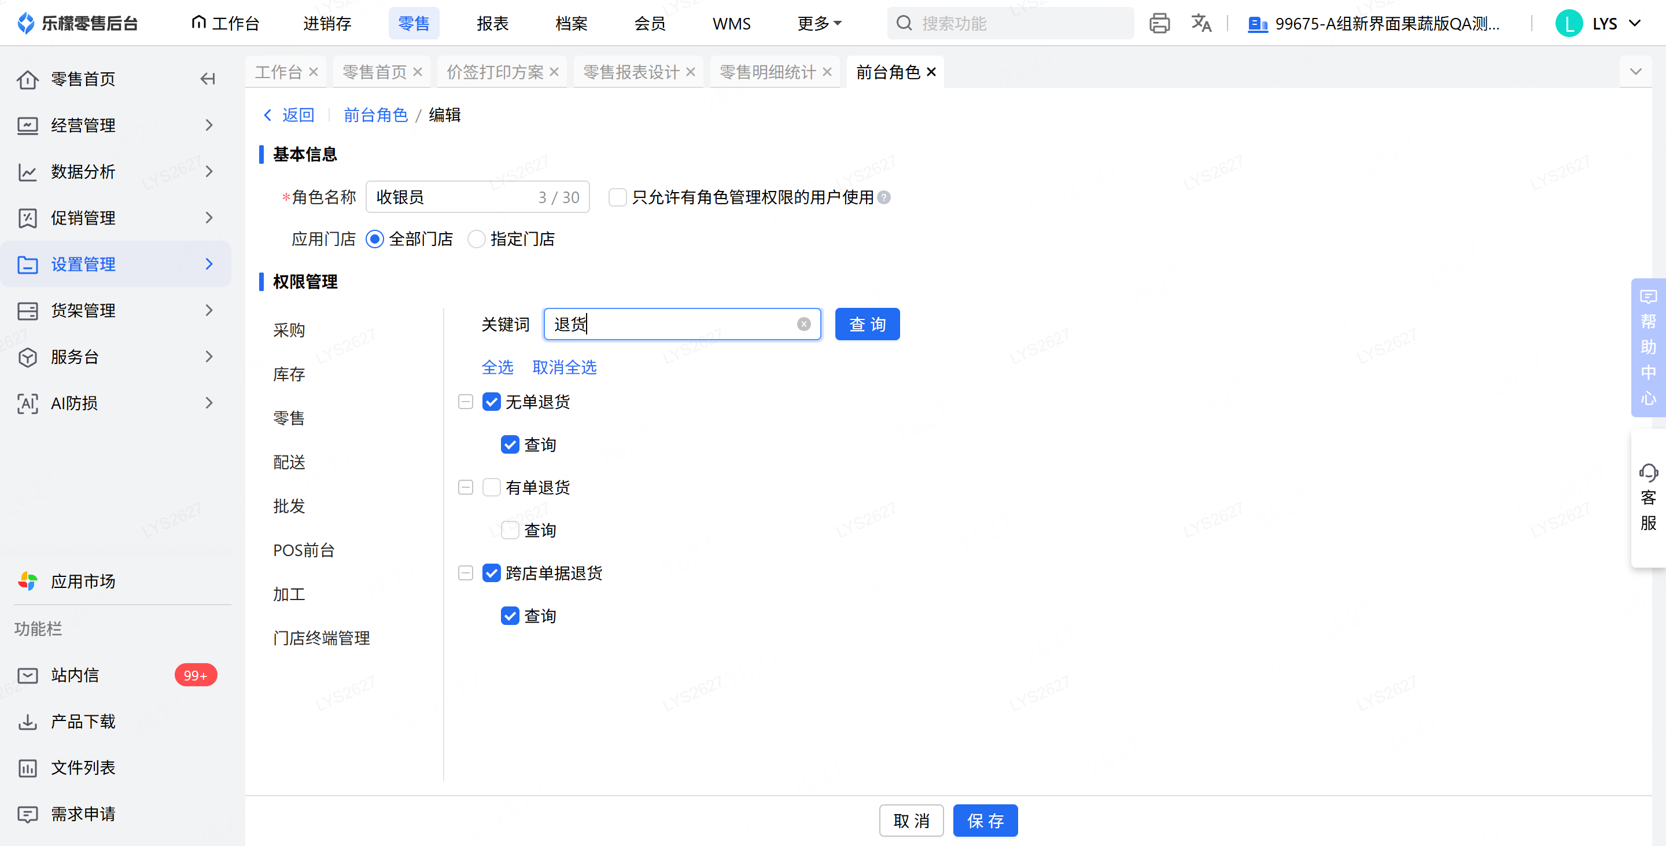Click the sidebar collapse arrow icon
Screen dimensions: 1666x846
click(x=208, y=79)
